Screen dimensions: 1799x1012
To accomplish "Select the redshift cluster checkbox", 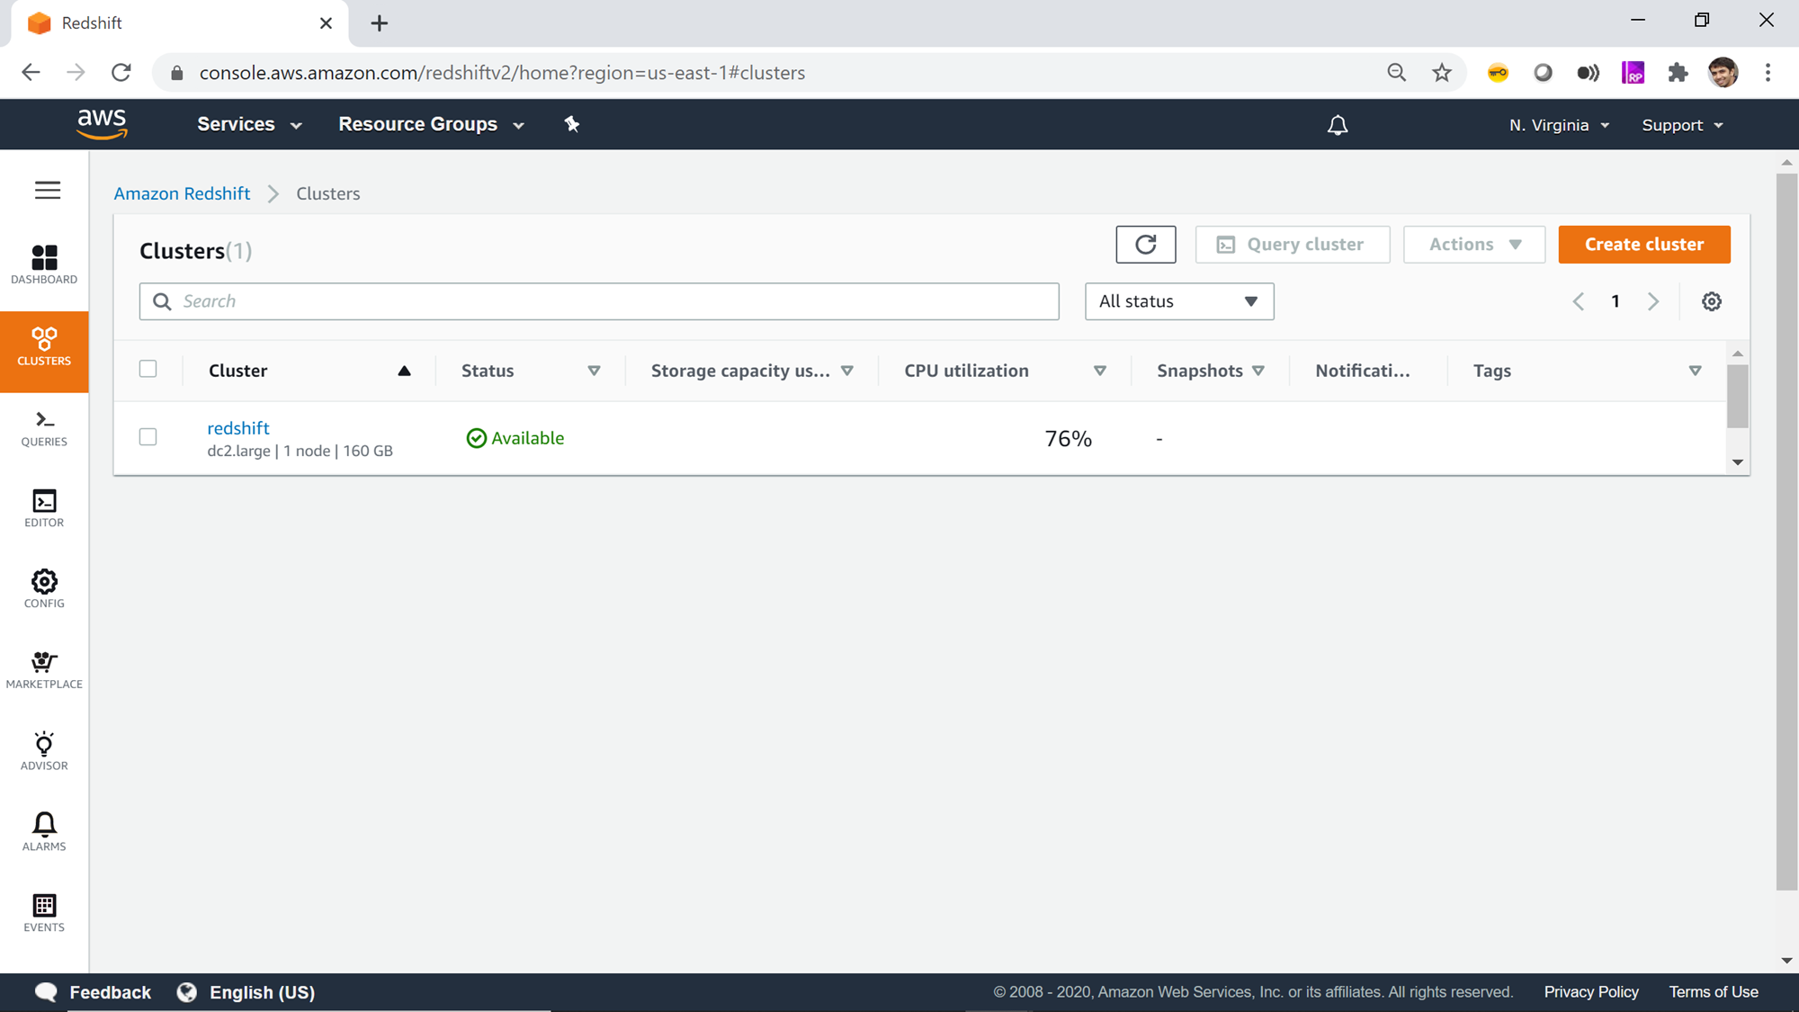I will (x=148, y=437).
